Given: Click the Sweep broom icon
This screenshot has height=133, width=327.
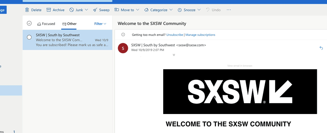Looking at the screenshot, I should [95, 10].
